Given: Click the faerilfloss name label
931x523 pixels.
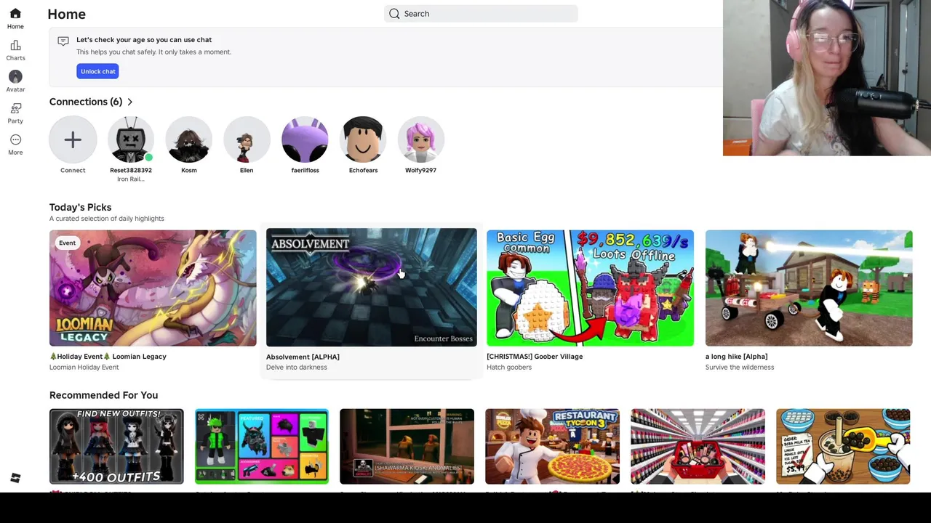Looking at the screenshot, I should 305,170.
